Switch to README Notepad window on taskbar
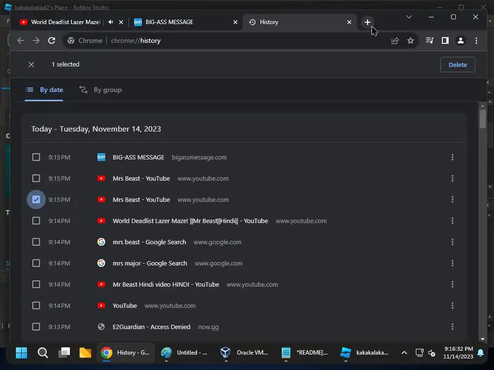This screenshot has height=370, width=494. (x=305, y=353)
